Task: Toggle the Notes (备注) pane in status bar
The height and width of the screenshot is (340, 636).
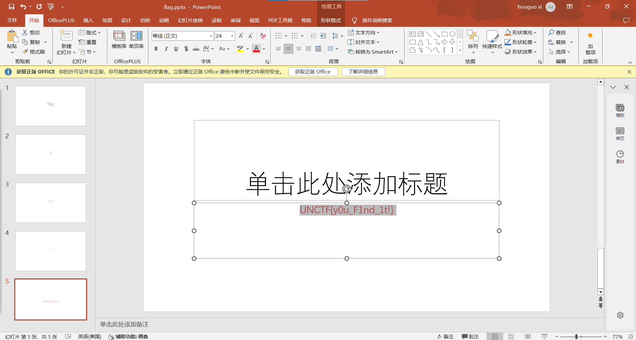Action: point(445,336)
